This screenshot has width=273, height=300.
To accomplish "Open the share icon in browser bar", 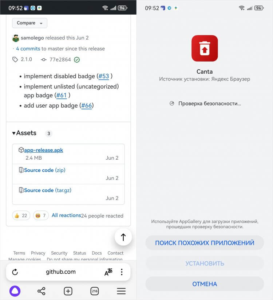I will 41,291.
